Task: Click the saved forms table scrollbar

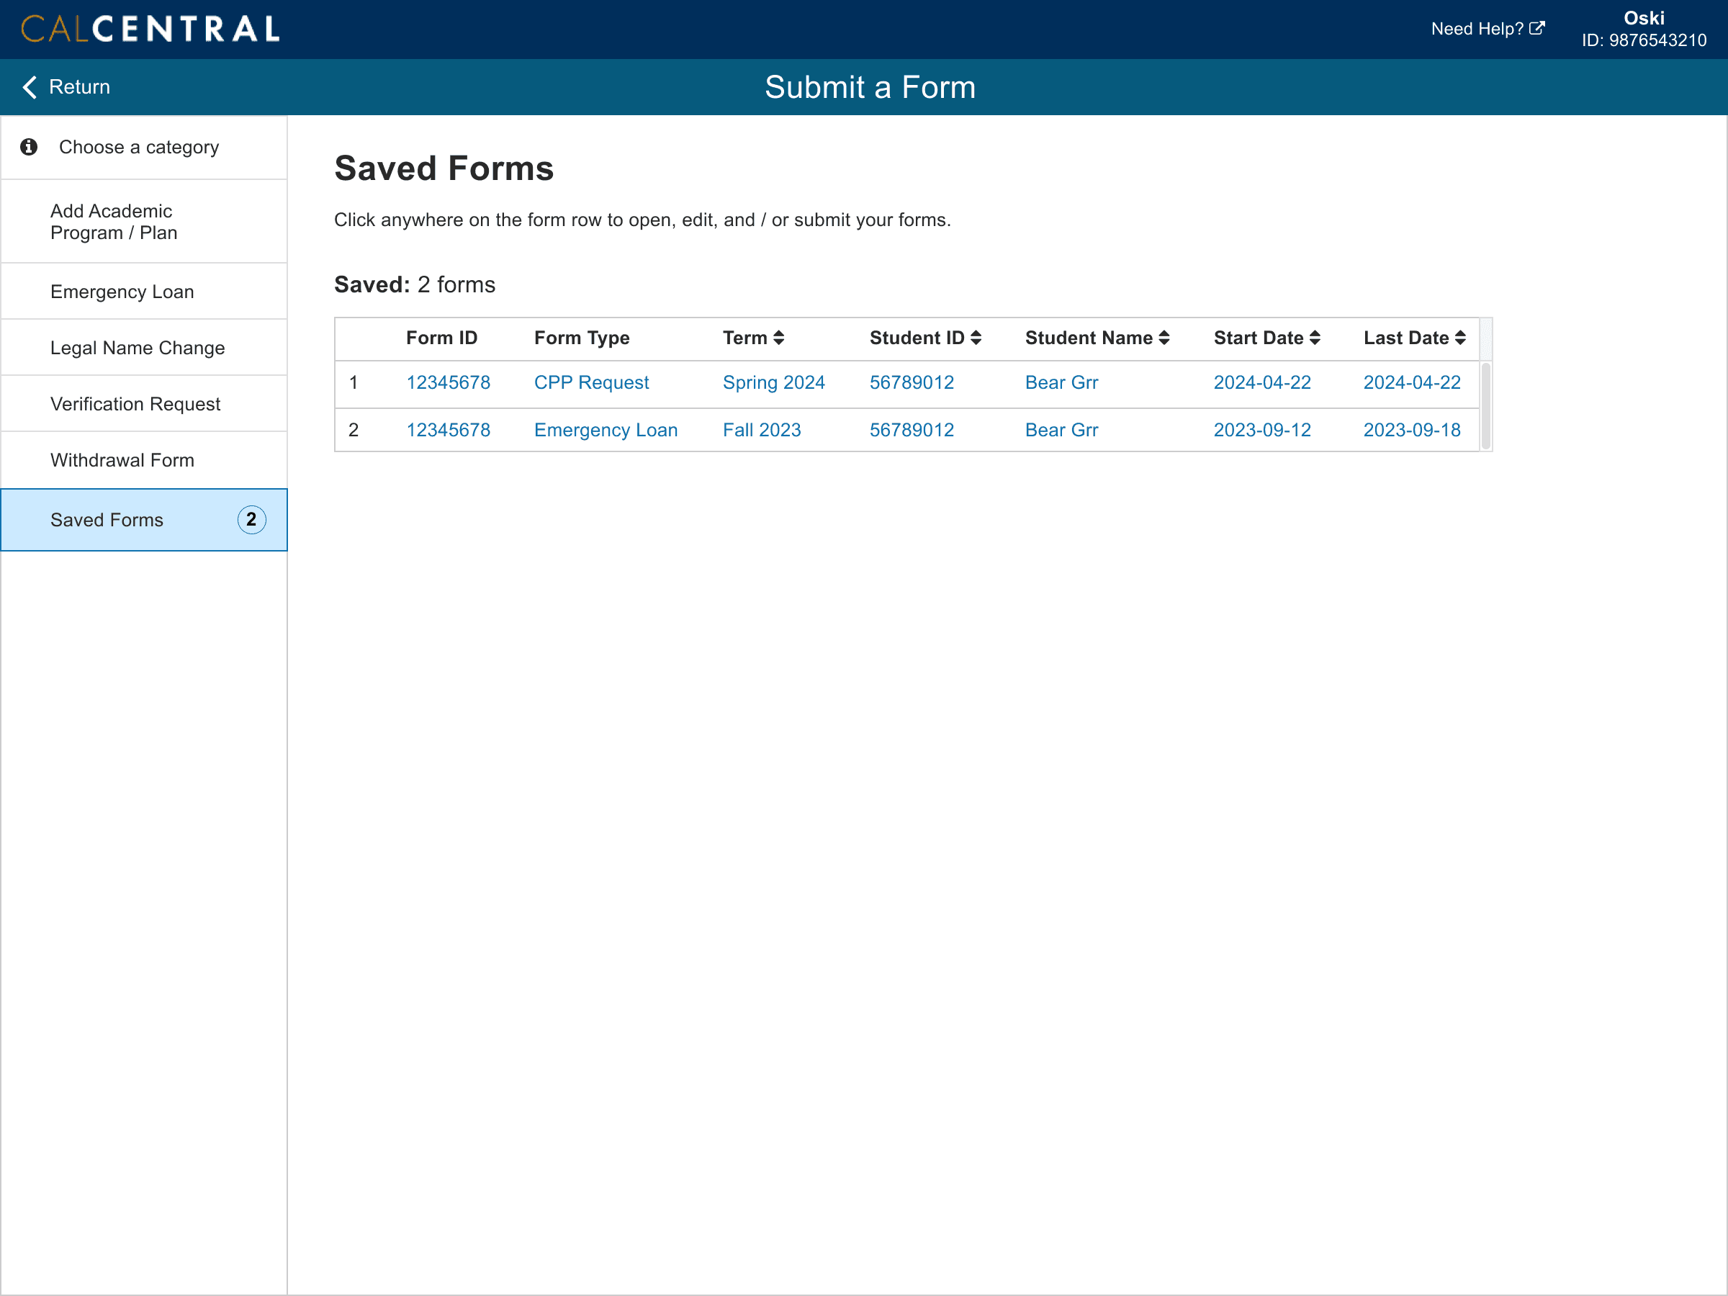Action: (1486, 405)
